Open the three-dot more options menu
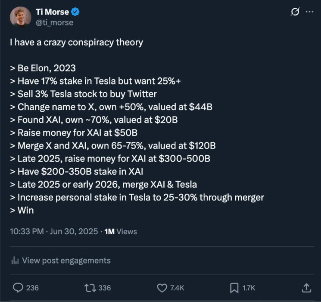The width and height of the screenshot is (321, 302). (309, 12)
